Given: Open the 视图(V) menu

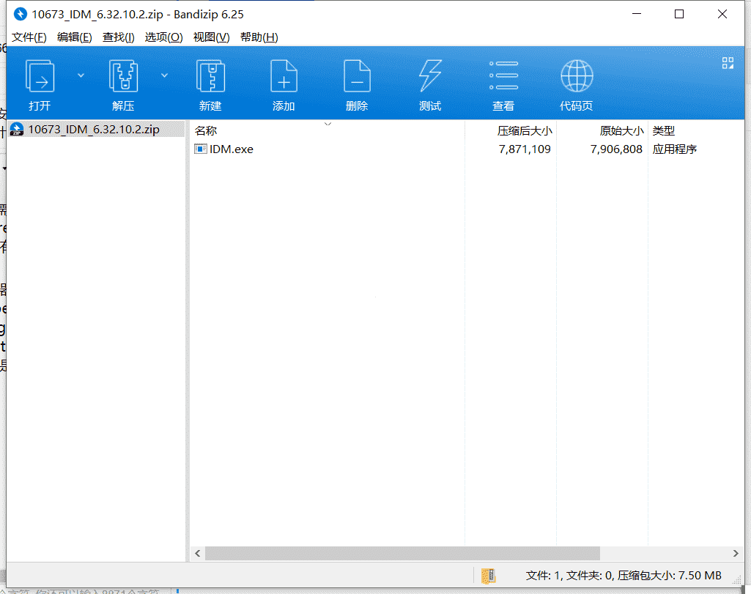Looking at the screenshot, I should click(x=211, y=37).
